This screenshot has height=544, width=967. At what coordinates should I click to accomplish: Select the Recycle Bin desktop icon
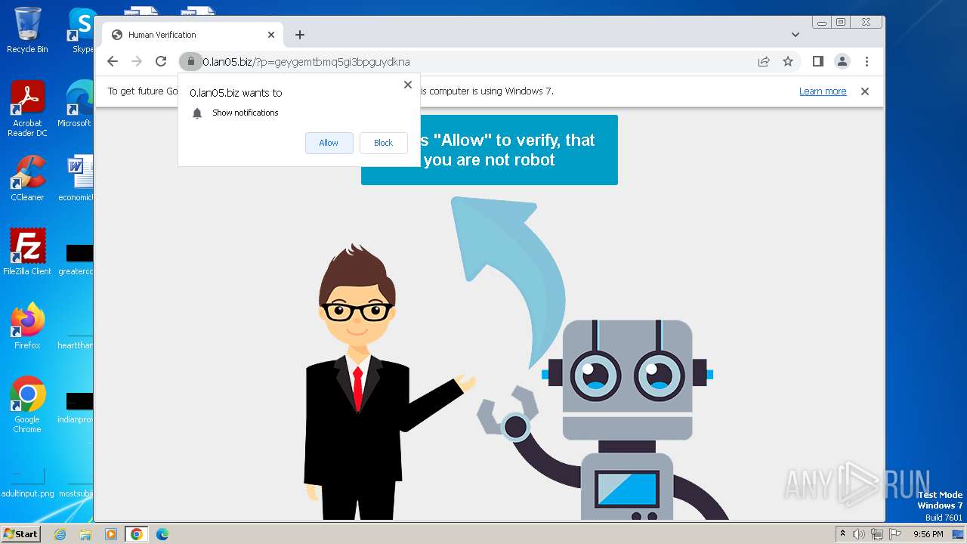tap(27, 30)
